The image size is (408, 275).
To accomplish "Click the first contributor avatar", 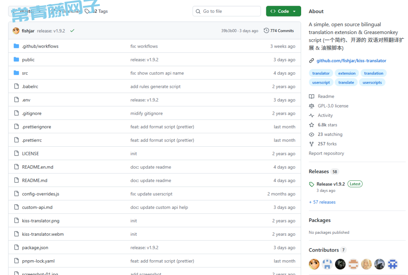I will pyautogui.click(x=314, y=264).
